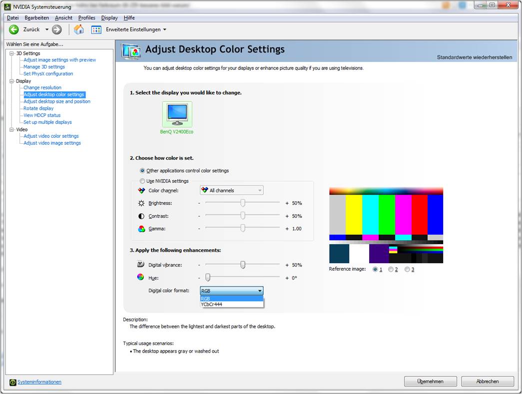Select the BenQ V2400Eco monitor icon

click(177, 114)
